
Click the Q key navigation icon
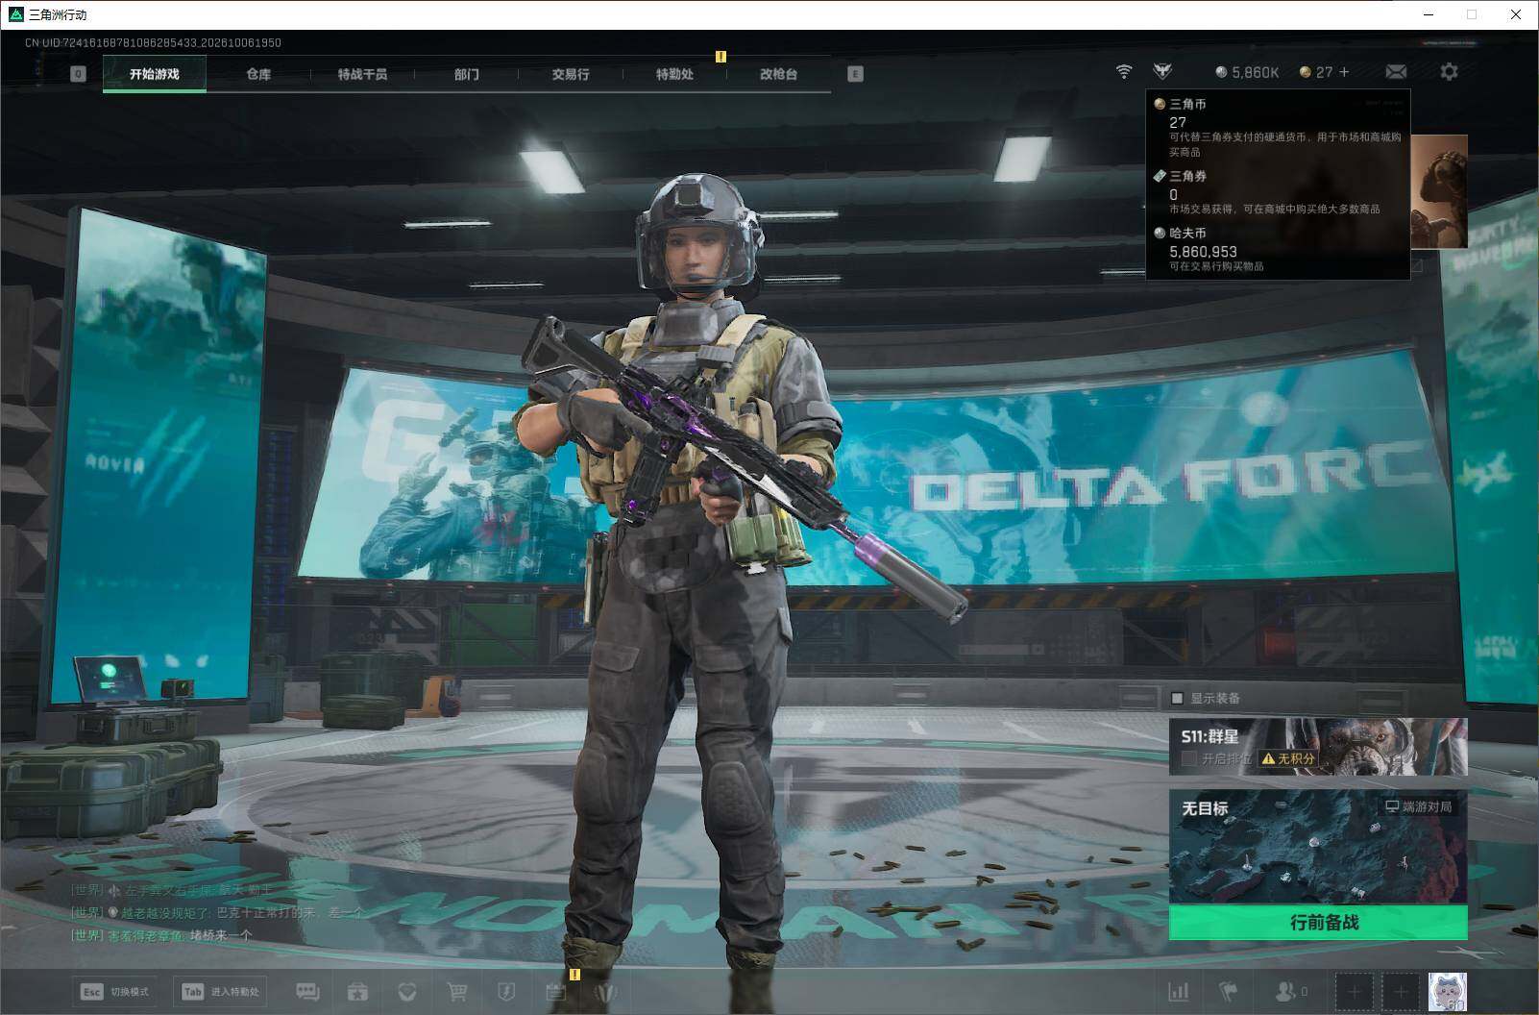pos(79,74)
